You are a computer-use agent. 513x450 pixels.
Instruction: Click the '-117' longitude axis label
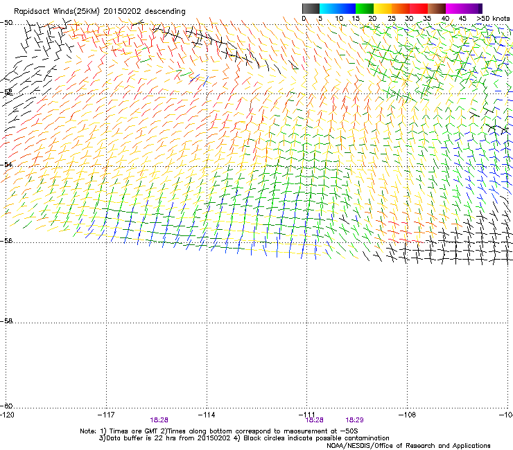(x=106, y=415)
